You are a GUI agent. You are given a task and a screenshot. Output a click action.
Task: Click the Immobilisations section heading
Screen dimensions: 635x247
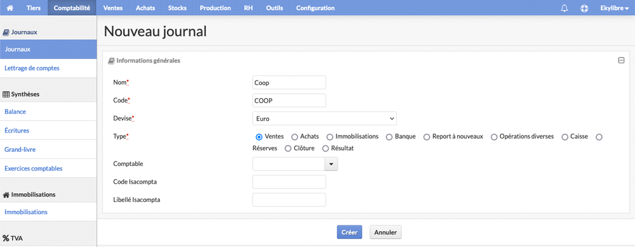29,194
